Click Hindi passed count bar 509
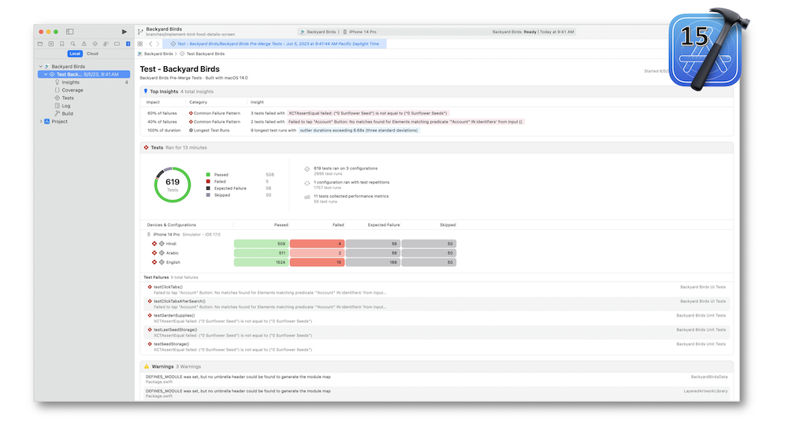Image resolution: width=788 pixels, height=423 pixels. click(x=262, y=243)
